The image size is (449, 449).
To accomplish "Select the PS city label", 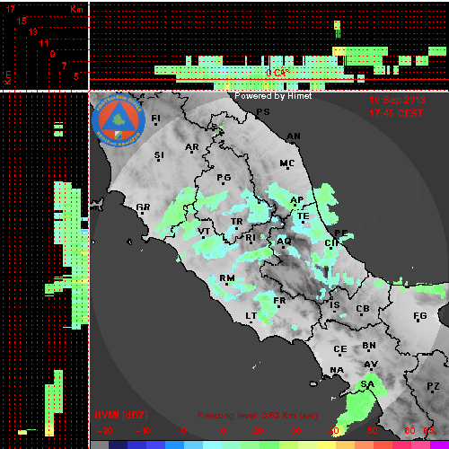I will coord(263,112).
